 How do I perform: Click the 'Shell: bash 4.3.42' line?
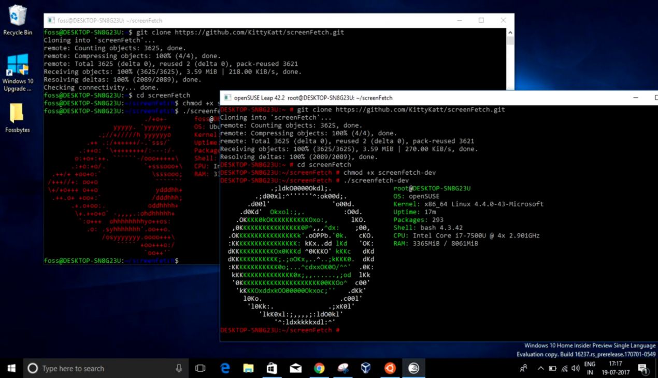click(428, 228)
